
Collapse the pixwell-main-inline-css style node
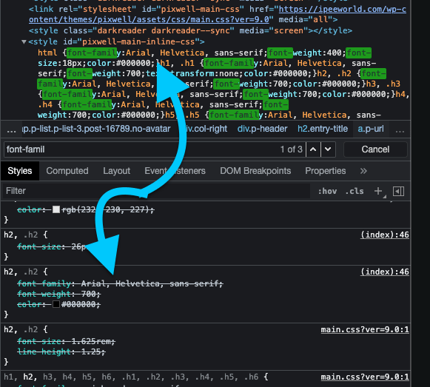[24, 42]
